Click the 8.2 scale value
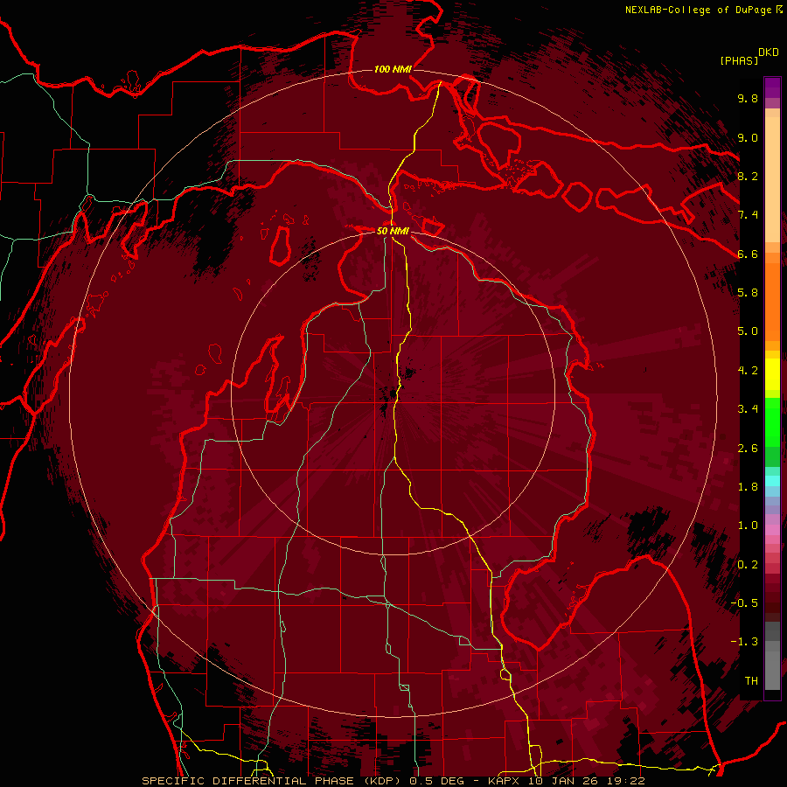The image size is (787, 787). 748,176
